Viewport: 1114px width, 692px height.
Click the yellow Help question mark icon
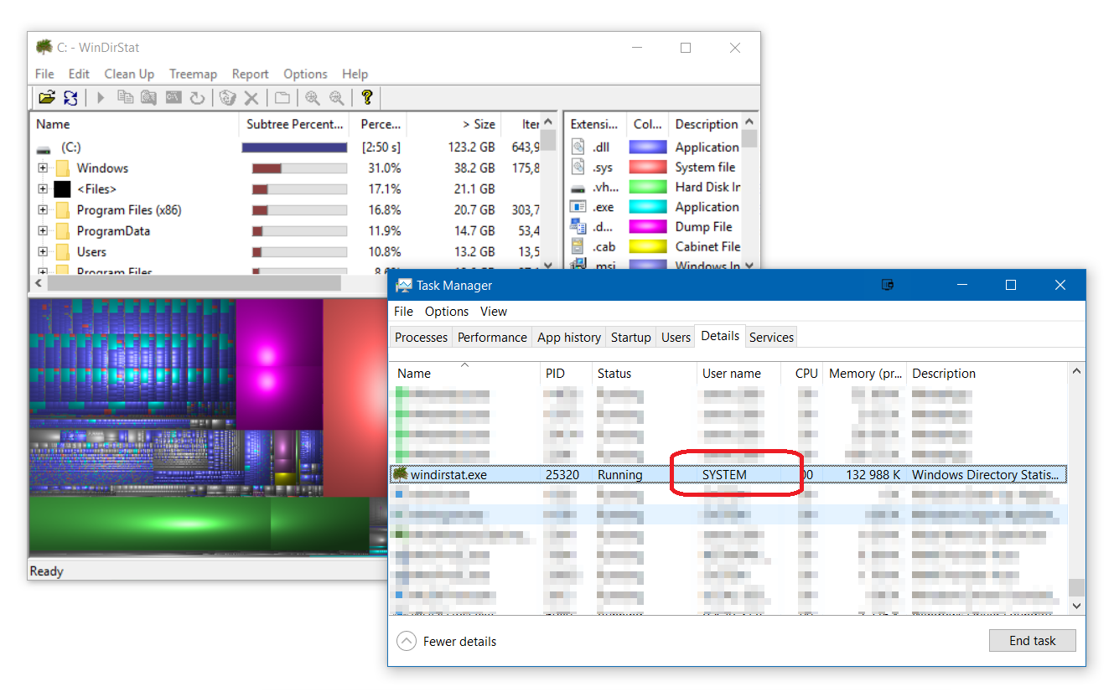pos(366,97)
